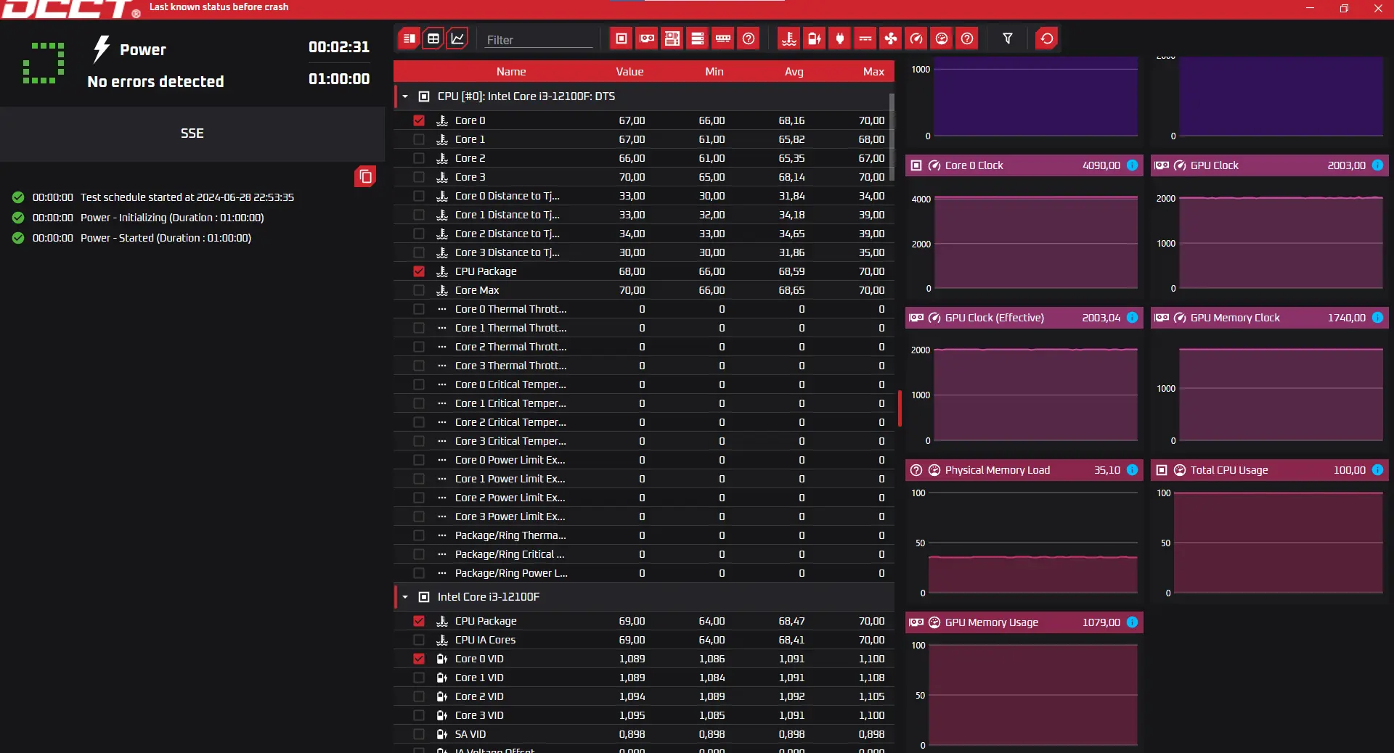Viewport: 1394px width, 753px height.
Task: Uncheck the DTS CPU Package checkbox
Action: point(419,271)
